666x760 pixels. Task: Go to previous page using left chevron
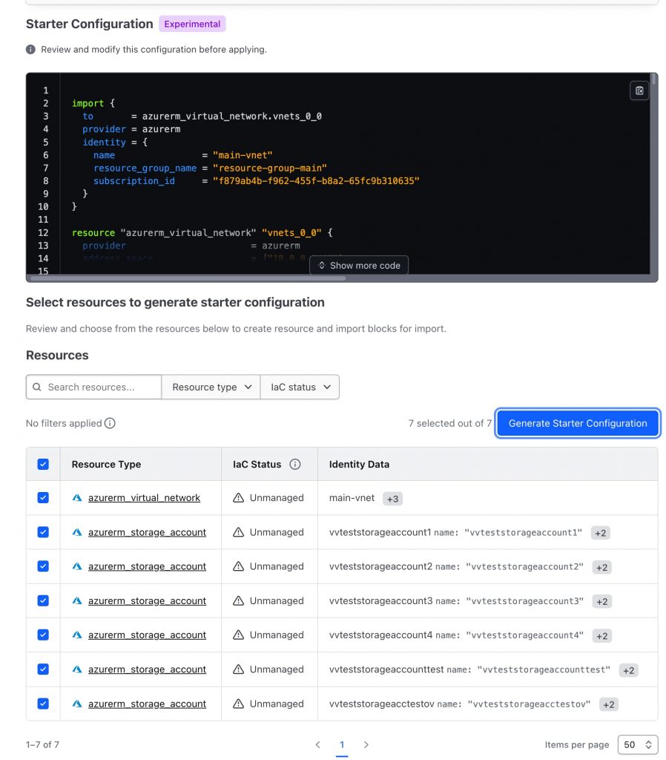tap(317, 744)
